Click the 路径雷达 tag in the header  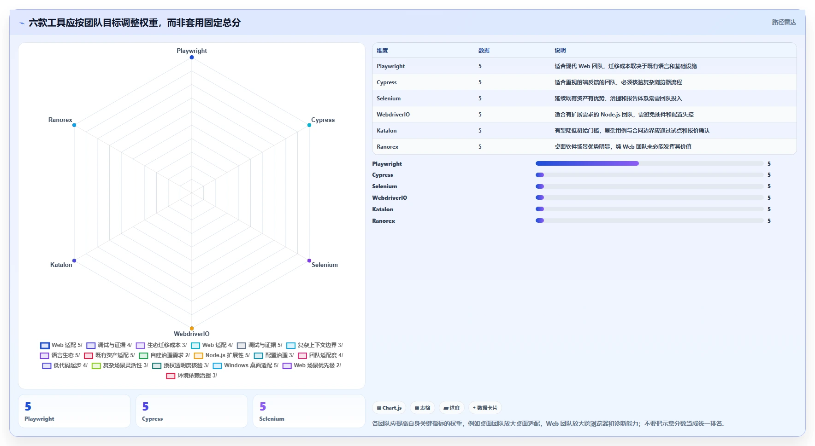coord(784,22)
